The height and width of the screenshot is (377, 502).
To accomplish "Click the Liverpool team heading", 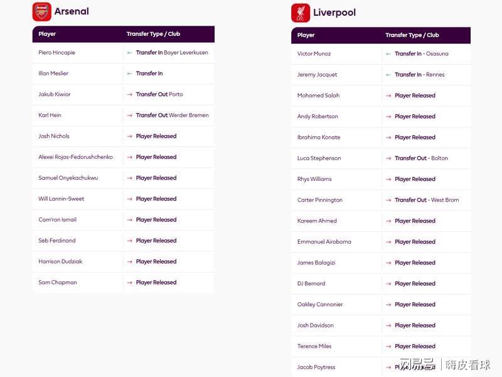I will [334, 13].
